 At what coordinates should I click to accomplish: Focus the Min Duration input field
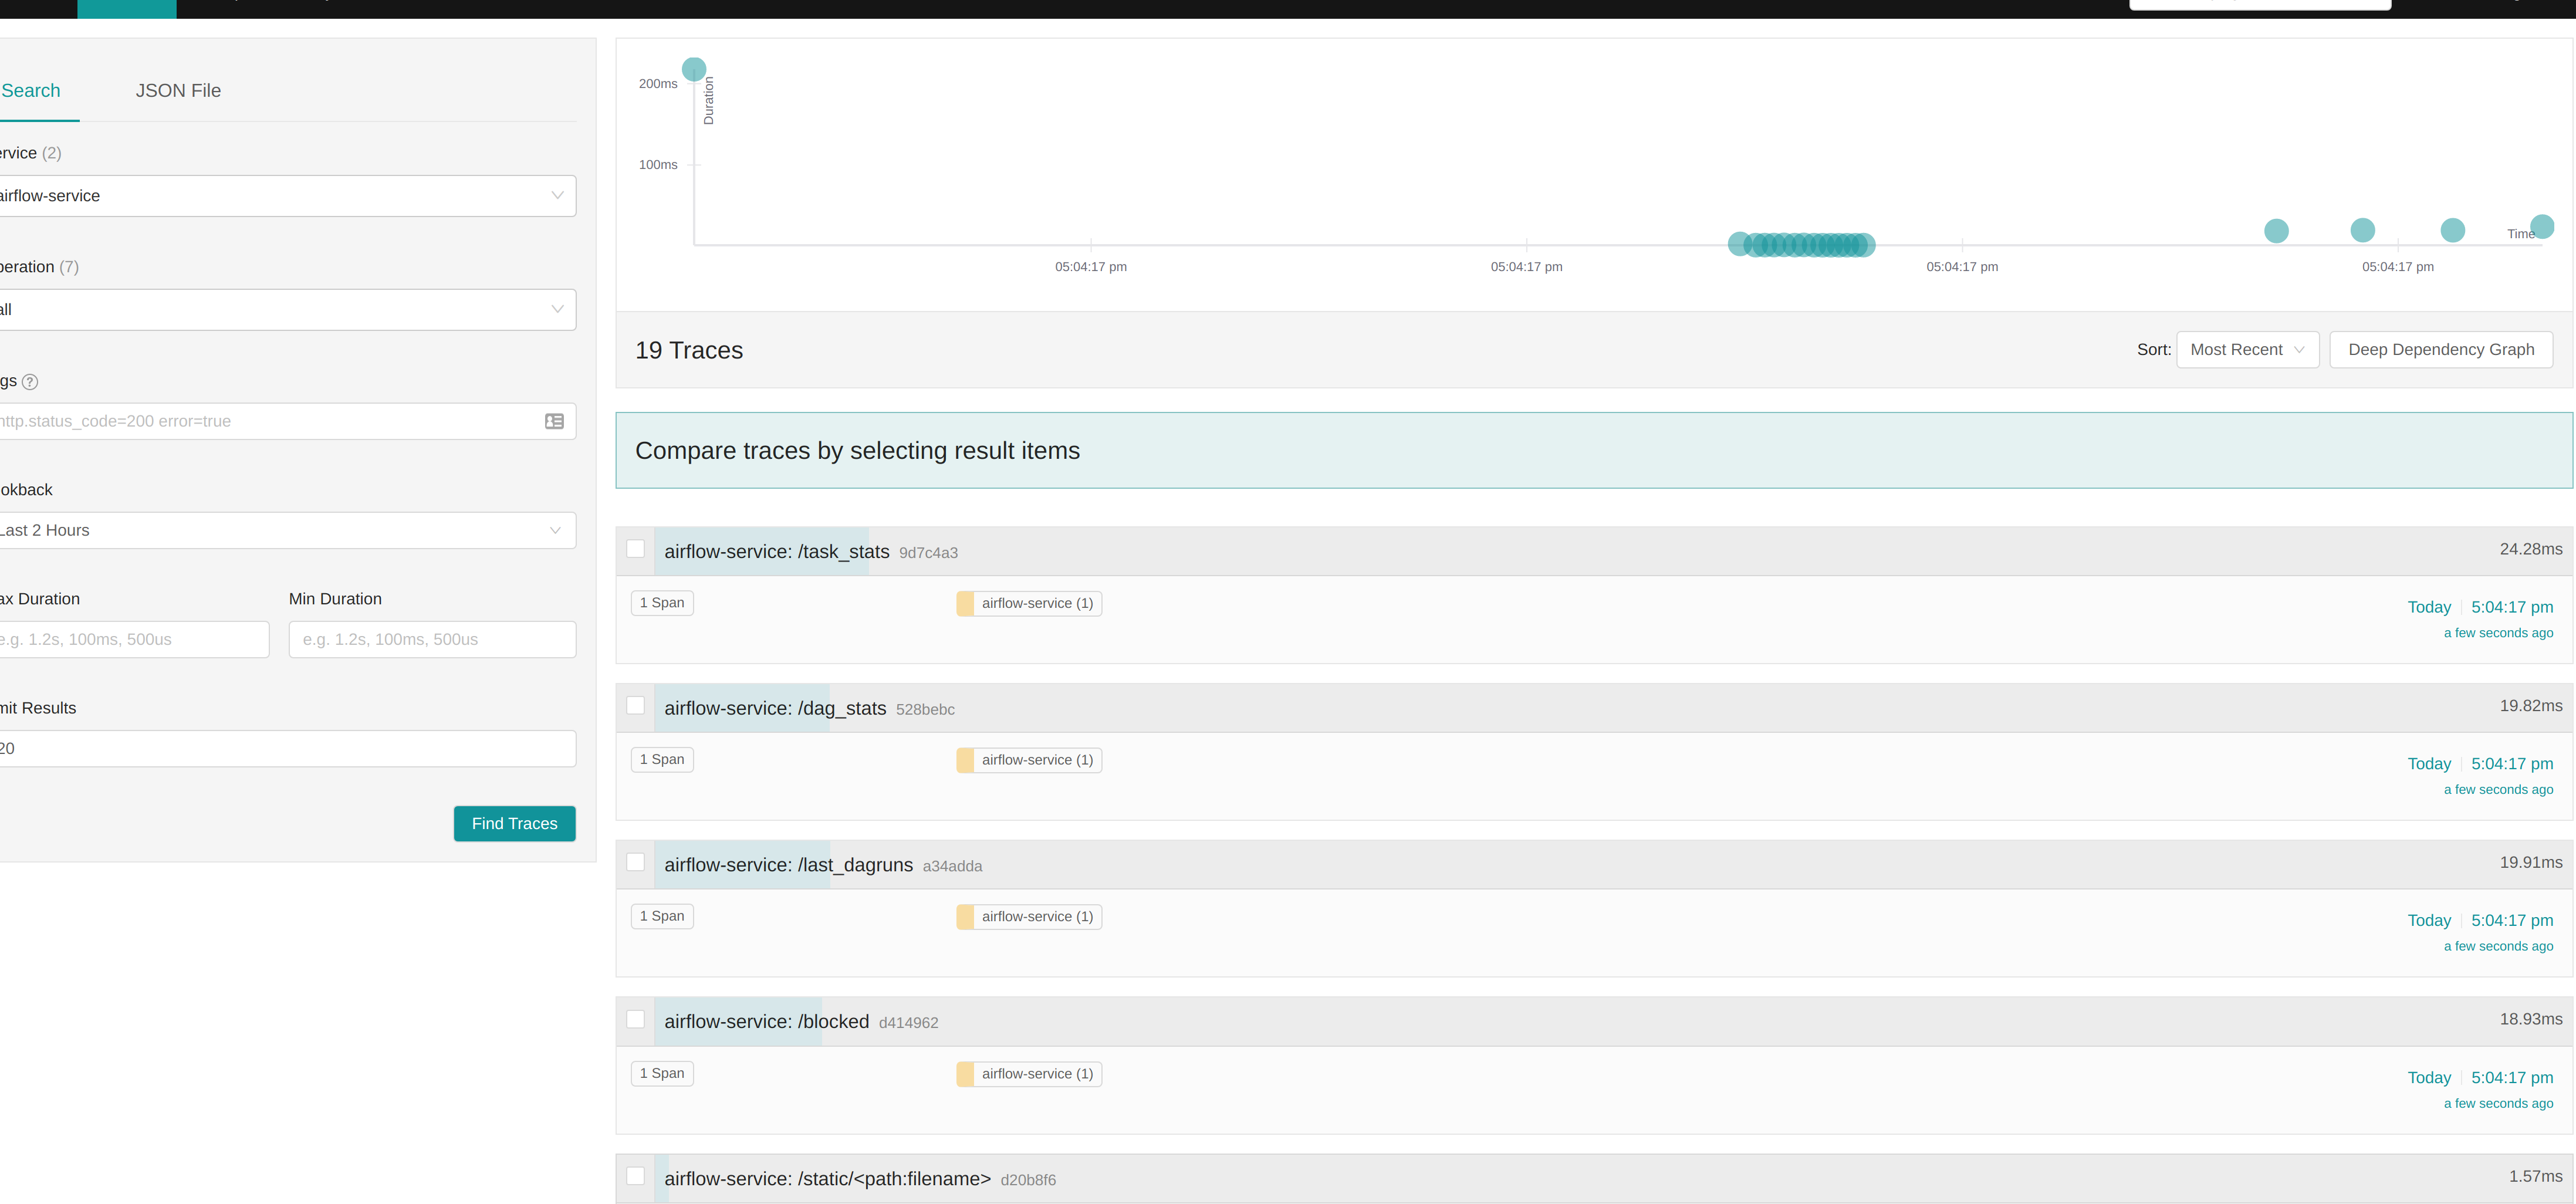(x=432, y=640)
